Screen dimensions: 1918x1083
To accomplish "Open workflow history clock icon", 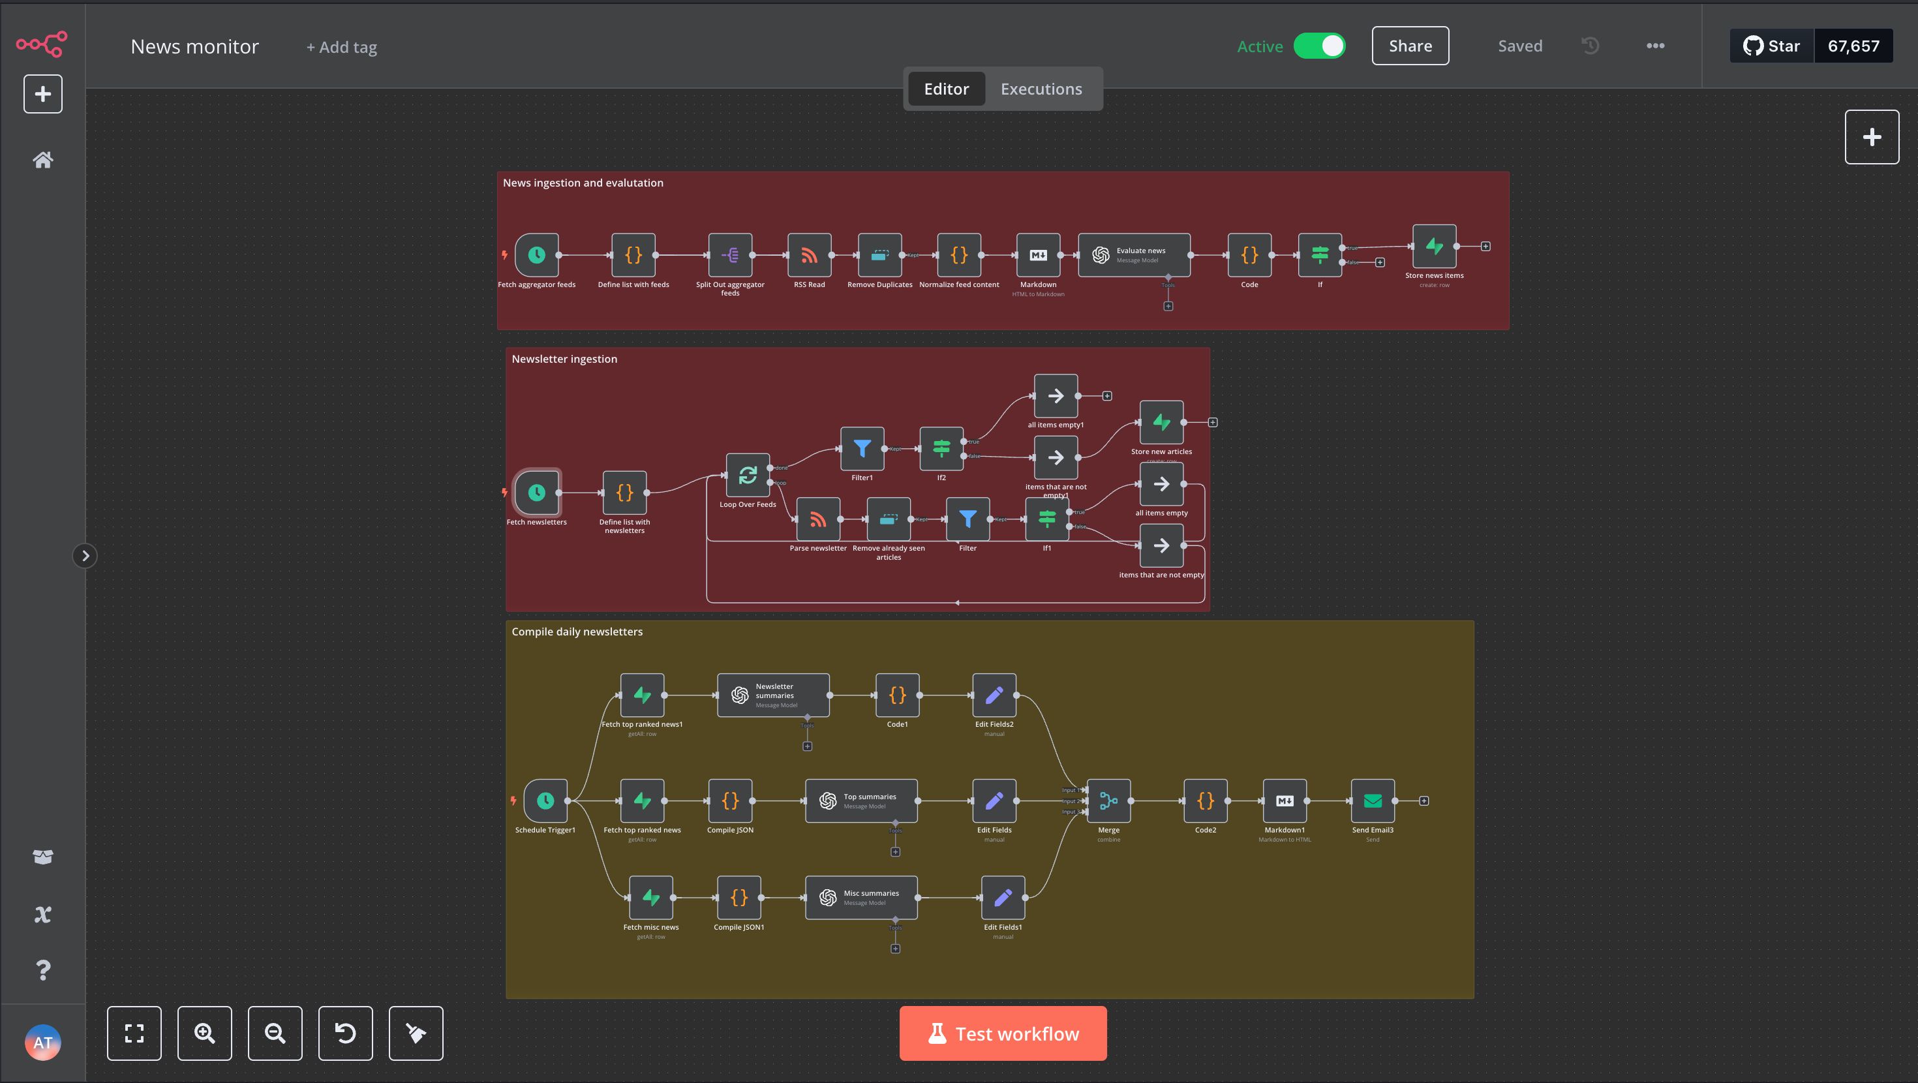I will [x=1590, y=46].
